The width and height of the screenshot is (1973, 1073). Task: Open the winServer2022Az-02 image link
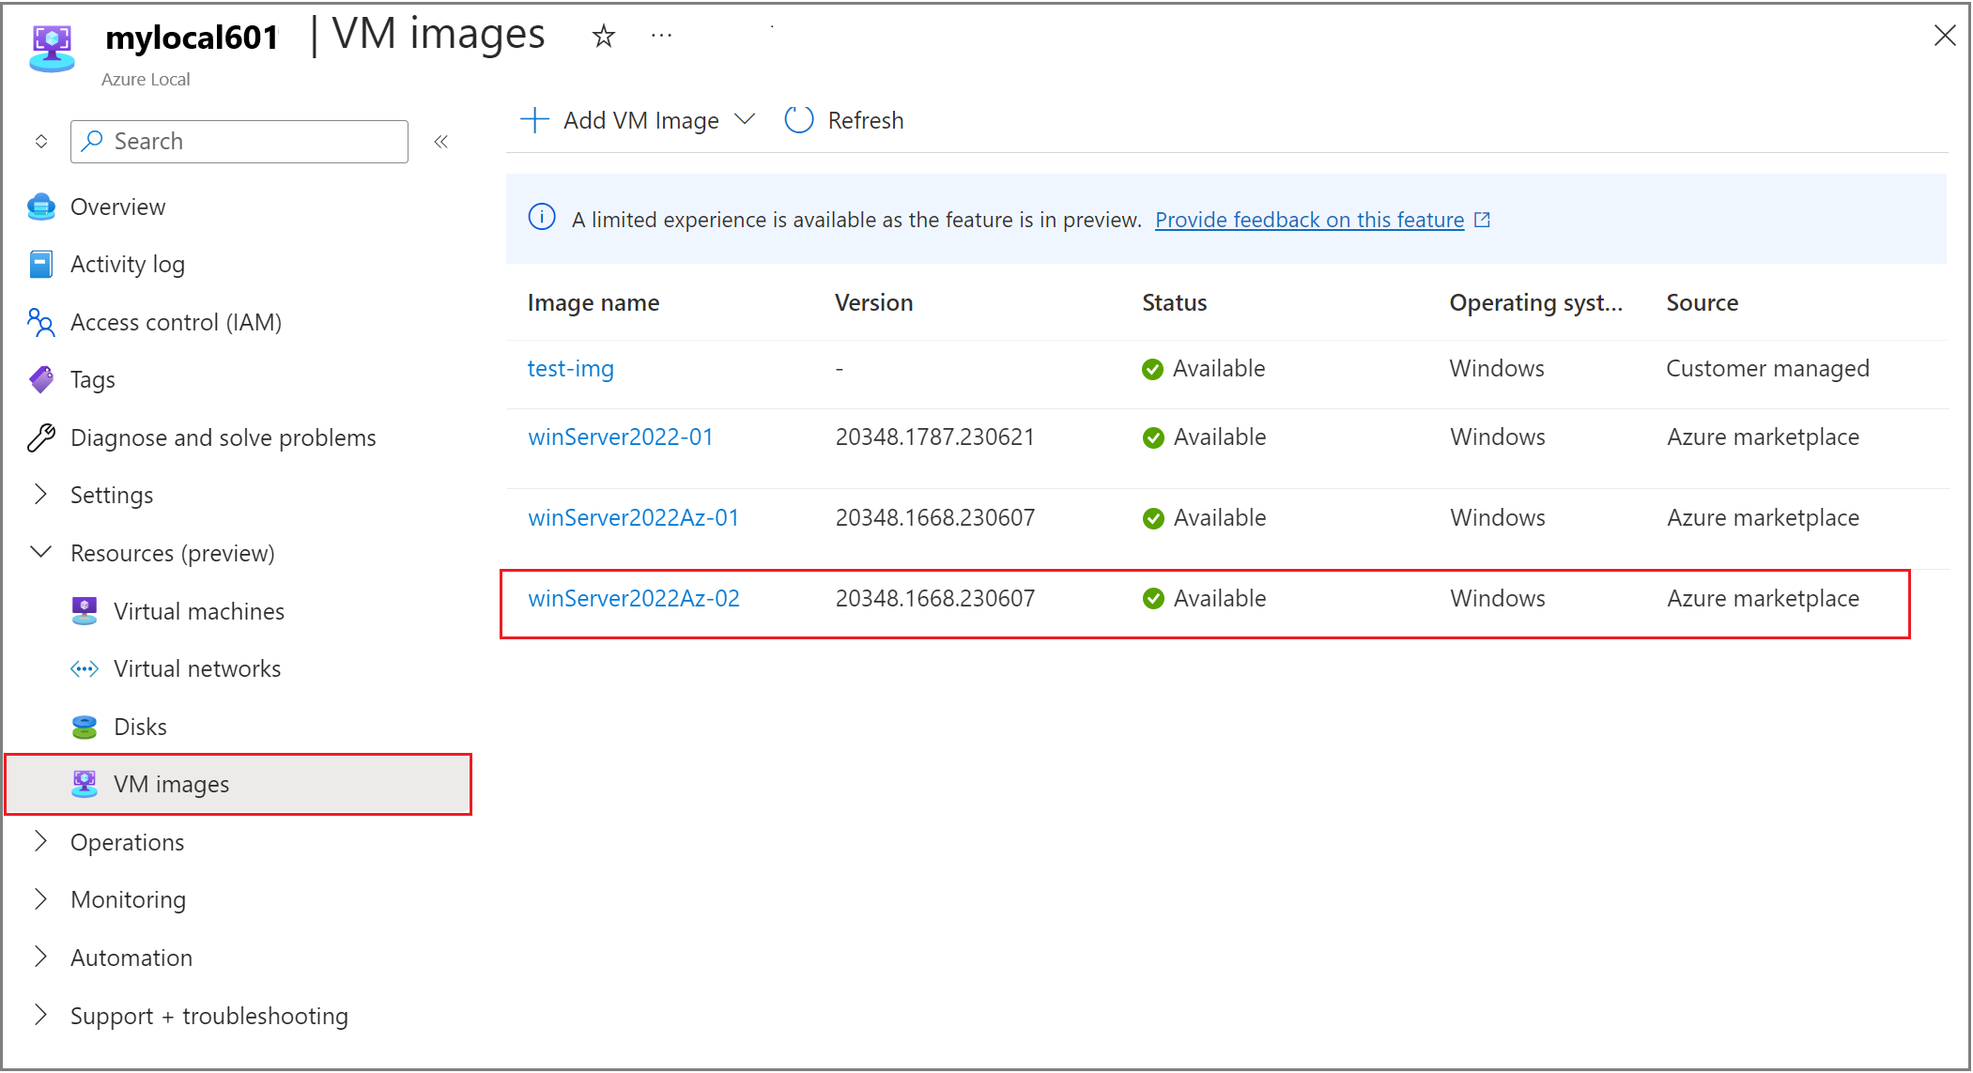point(634,598)
